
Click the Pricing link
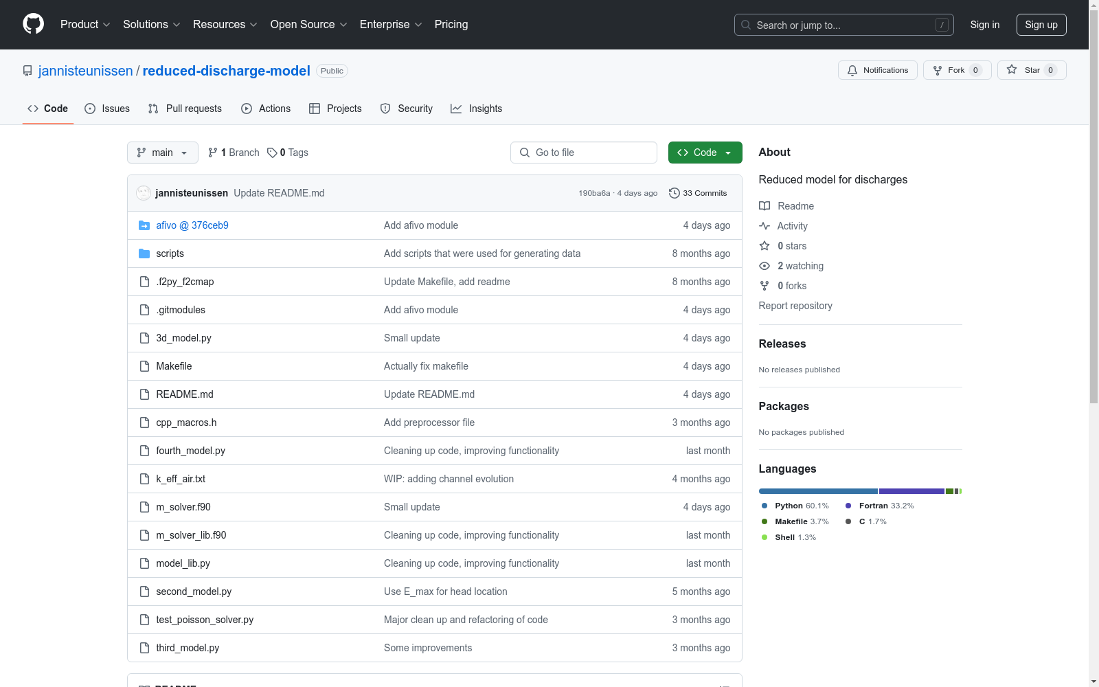(x=451, y=24)
